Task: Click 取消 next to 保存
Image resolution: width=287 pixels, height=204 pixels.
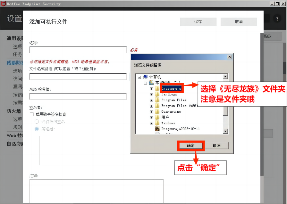Action: 239,22
